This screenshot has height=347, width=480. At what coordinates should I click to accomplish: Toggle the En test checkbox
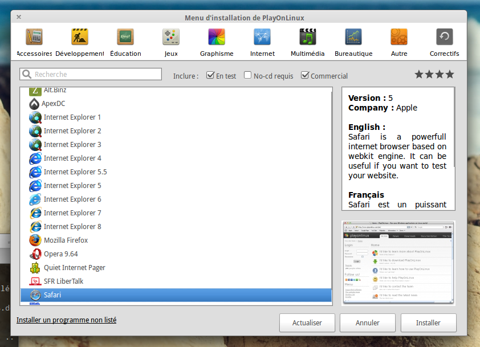pyautogui.click(x=210, y=75)
